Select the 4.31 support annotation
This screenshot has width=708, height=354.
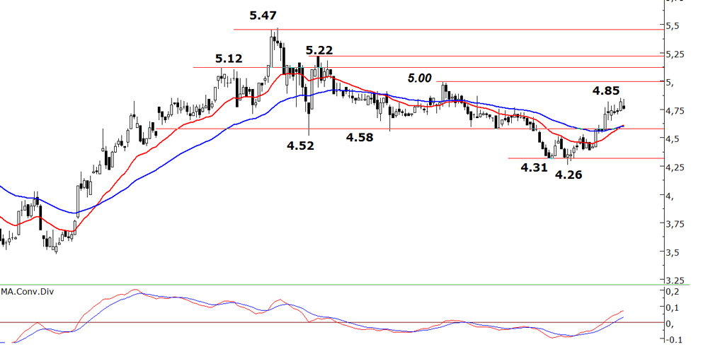click(534, 168)
